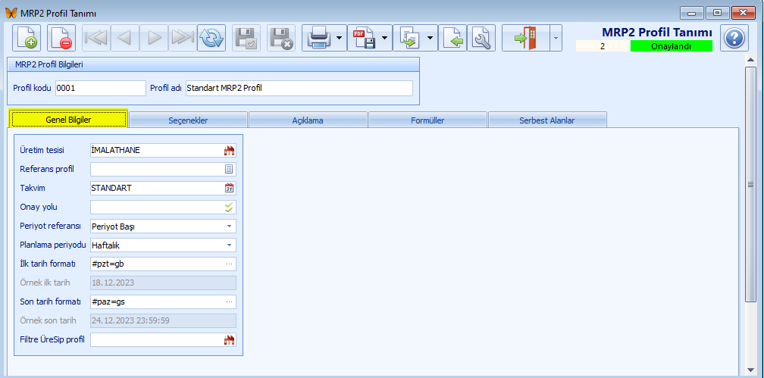Click the Örnek ilk tarih value 18.12.2023

(163, 283)
